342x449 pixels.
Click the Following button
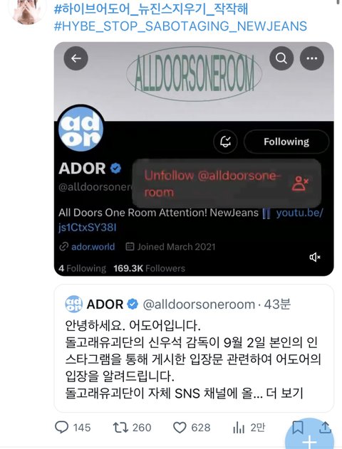[x=286, y=142]
